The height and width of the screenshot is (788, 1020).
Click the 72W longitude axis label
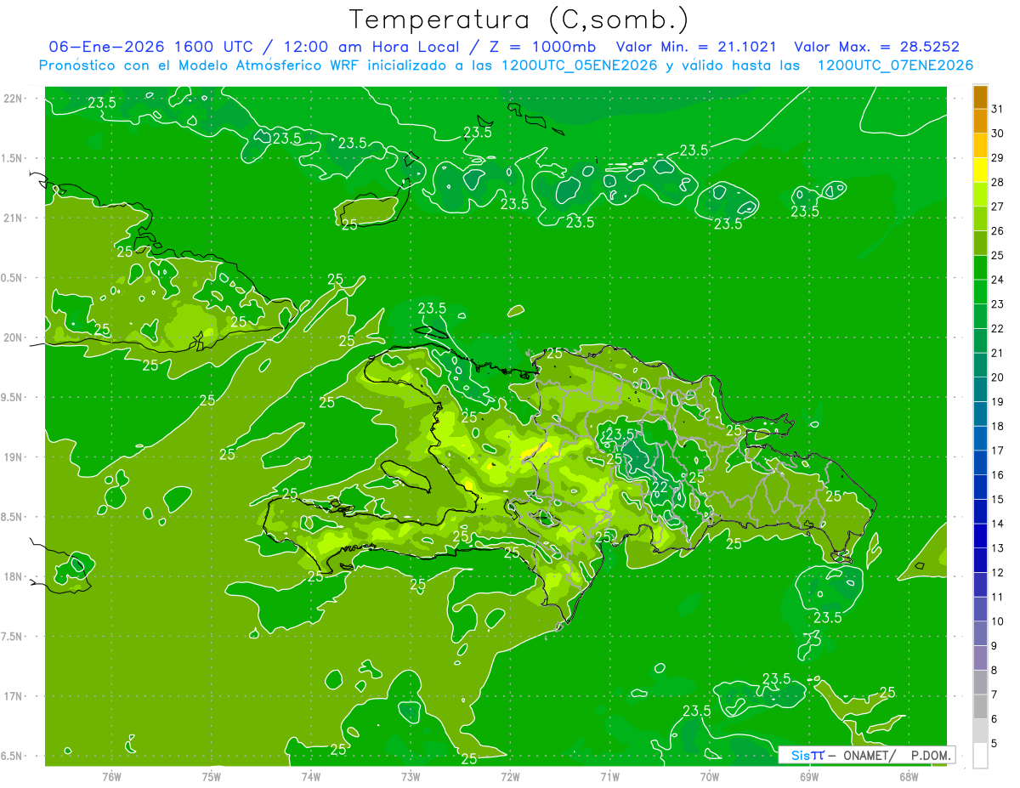(510, 776)
